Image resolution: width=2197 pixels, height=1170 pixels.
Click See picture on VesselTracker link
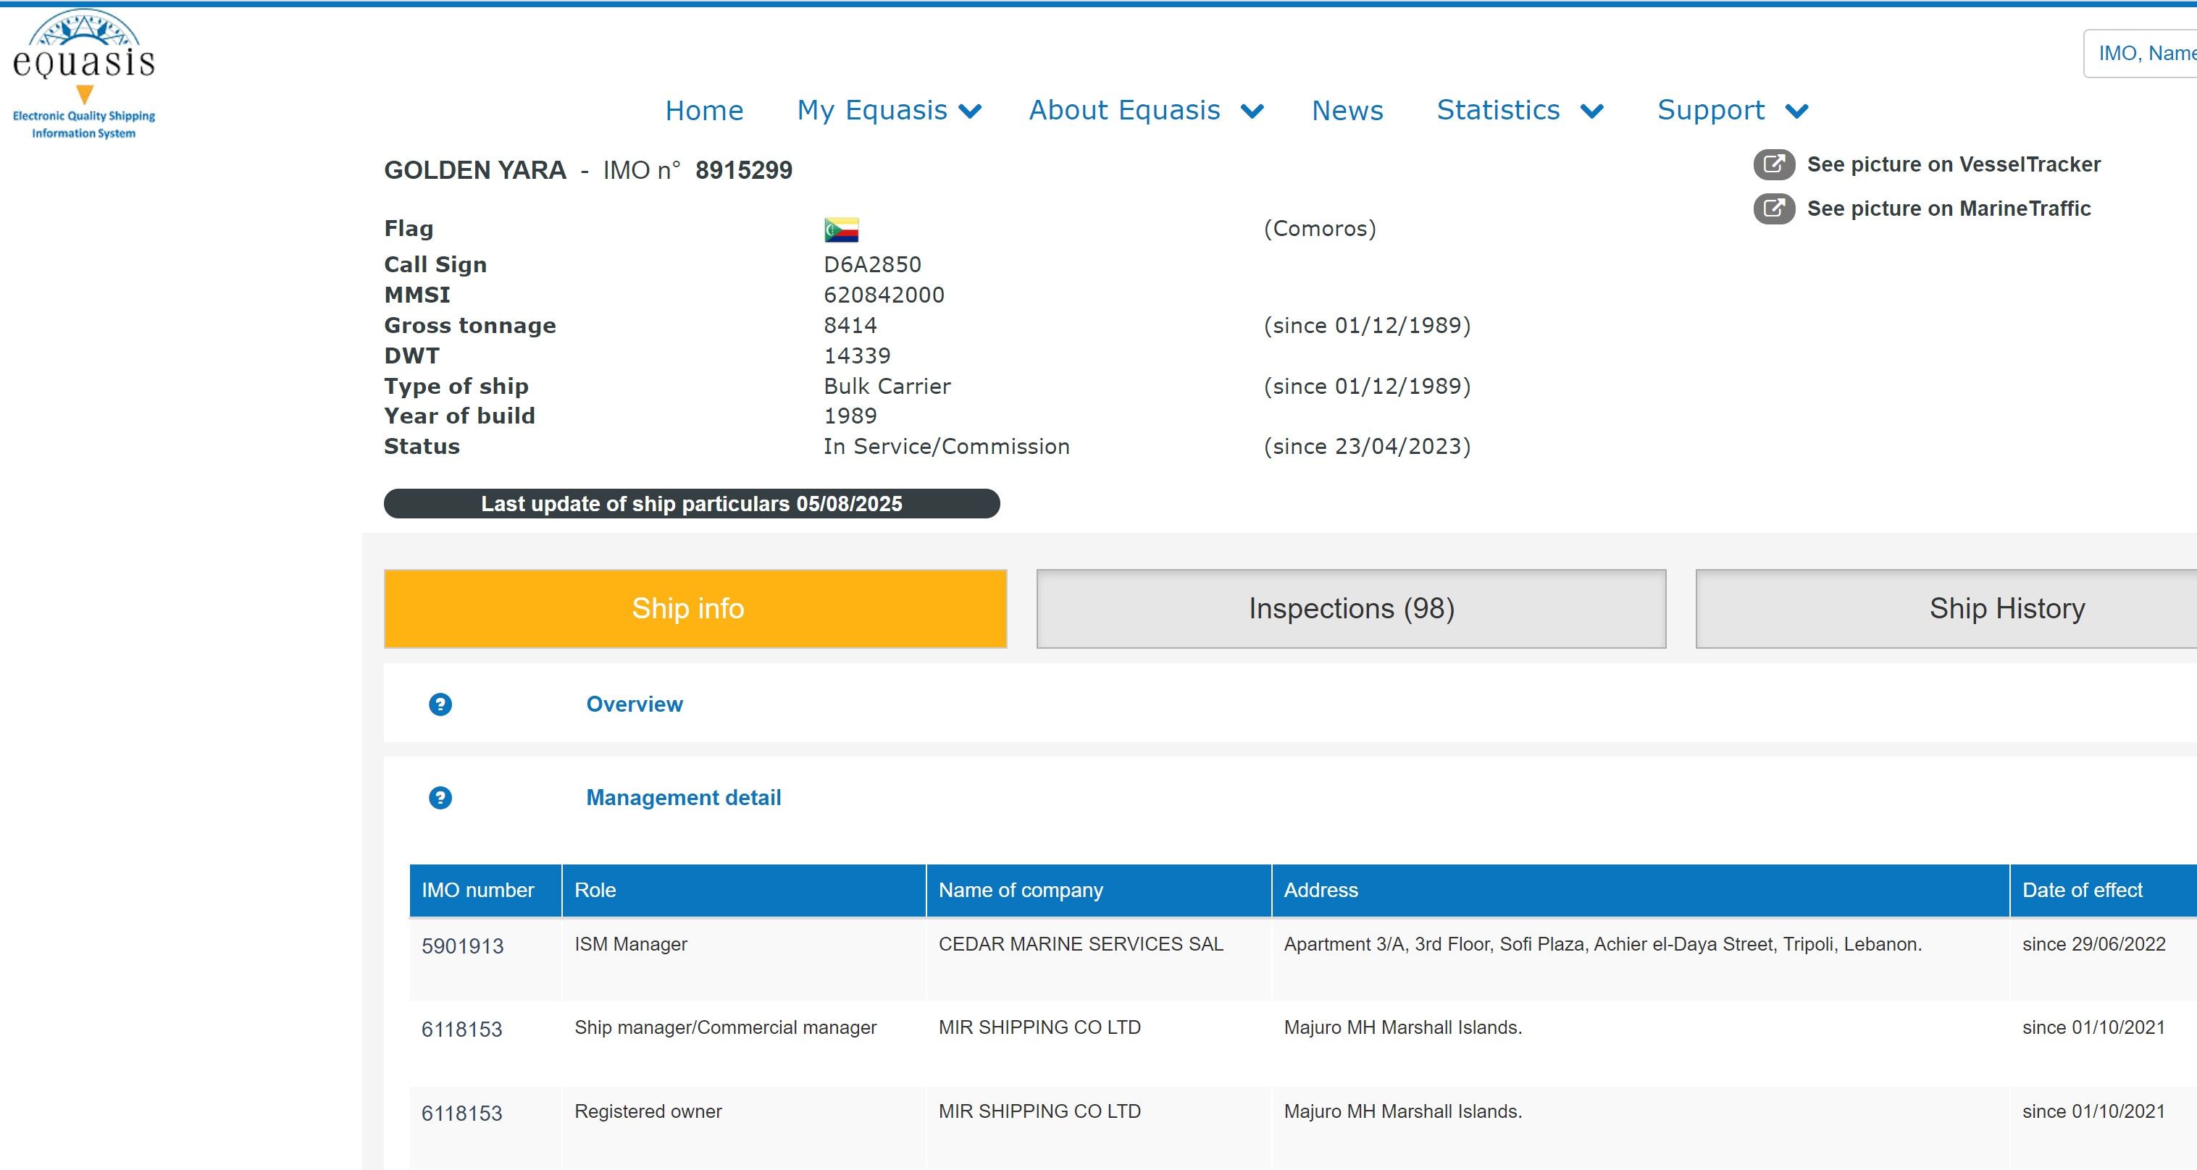(1954, 164)
